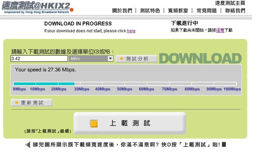The image size is (257, 159).
Task: Click the speed meter progress bar
Action: pos(125,84)
